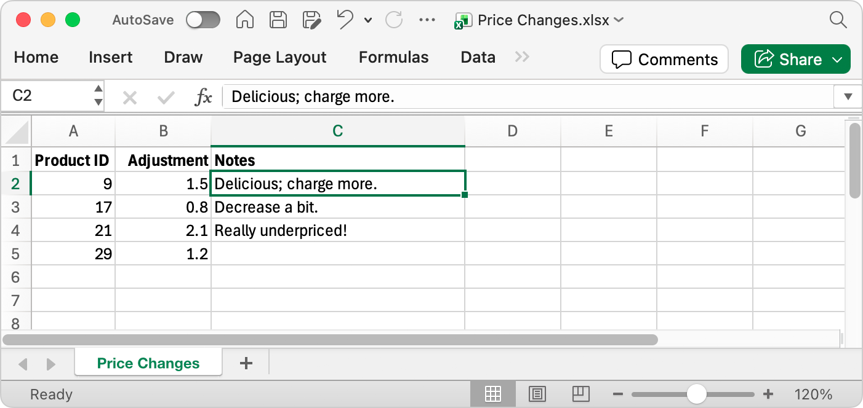
Task: Open Search with the magnifying glass icon
Action: (838, 20)
